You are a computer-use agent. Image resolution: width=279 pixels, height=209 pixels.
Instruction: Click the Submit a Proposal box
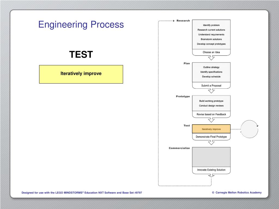pos(211,85)
